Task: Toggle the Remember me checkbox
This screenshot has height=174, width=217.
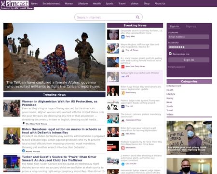Action: 170,54
